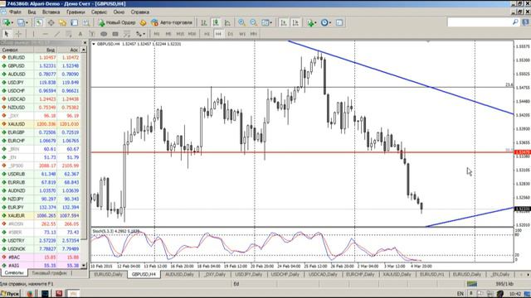Open the Файл menu
The height and width of the screenshot is (298, 531).
coord(15,12)
